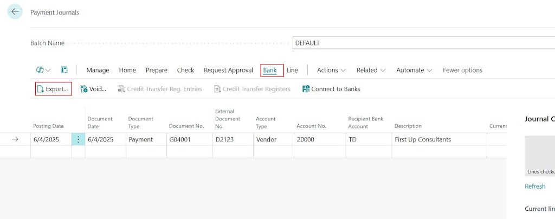Click the Export file icon
The image size is (555, 219).
(x=40, y=89)
